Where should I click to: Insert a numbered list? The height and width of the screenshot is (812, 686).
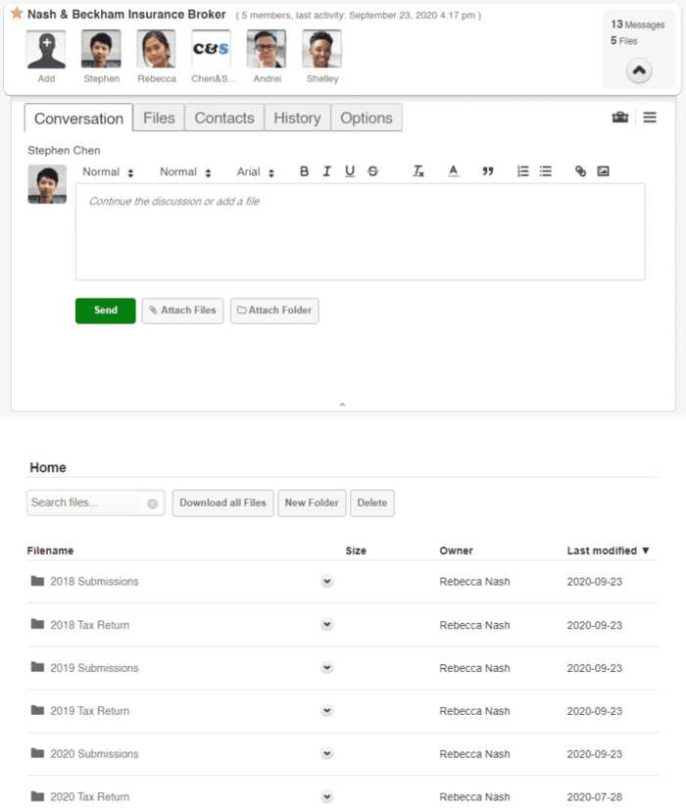tap(522, 171)
